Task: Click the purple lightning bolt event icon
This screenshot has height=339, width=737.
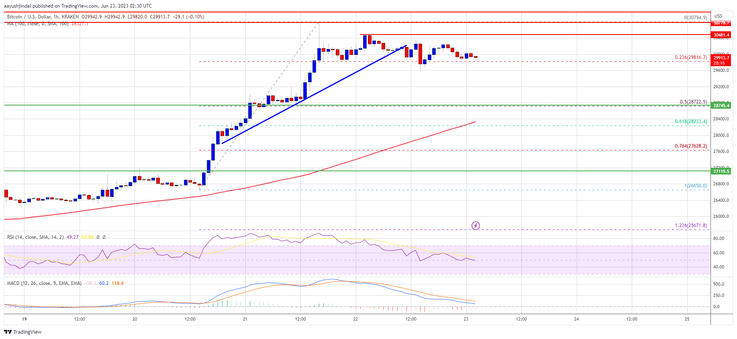Action: [476, 225]
